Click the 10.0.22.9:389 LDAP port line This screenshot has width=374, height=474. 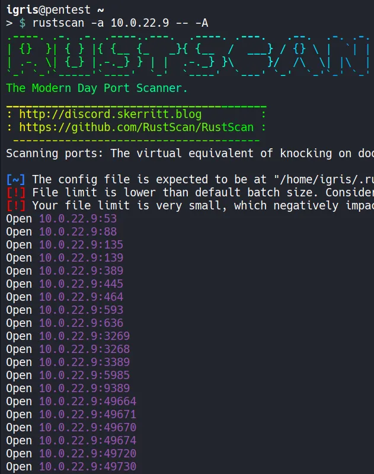(x=81, y=271)
